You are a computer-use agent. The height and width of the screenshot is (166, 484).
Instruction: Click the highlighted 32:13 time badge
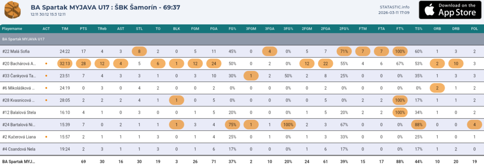pos(65,63)
